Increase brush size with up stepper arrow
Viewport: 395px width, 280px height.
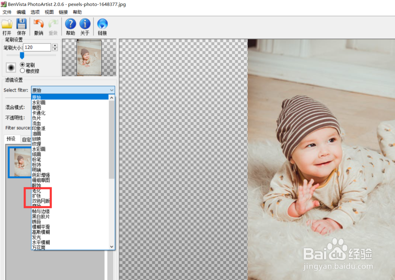tap(55, 45)
